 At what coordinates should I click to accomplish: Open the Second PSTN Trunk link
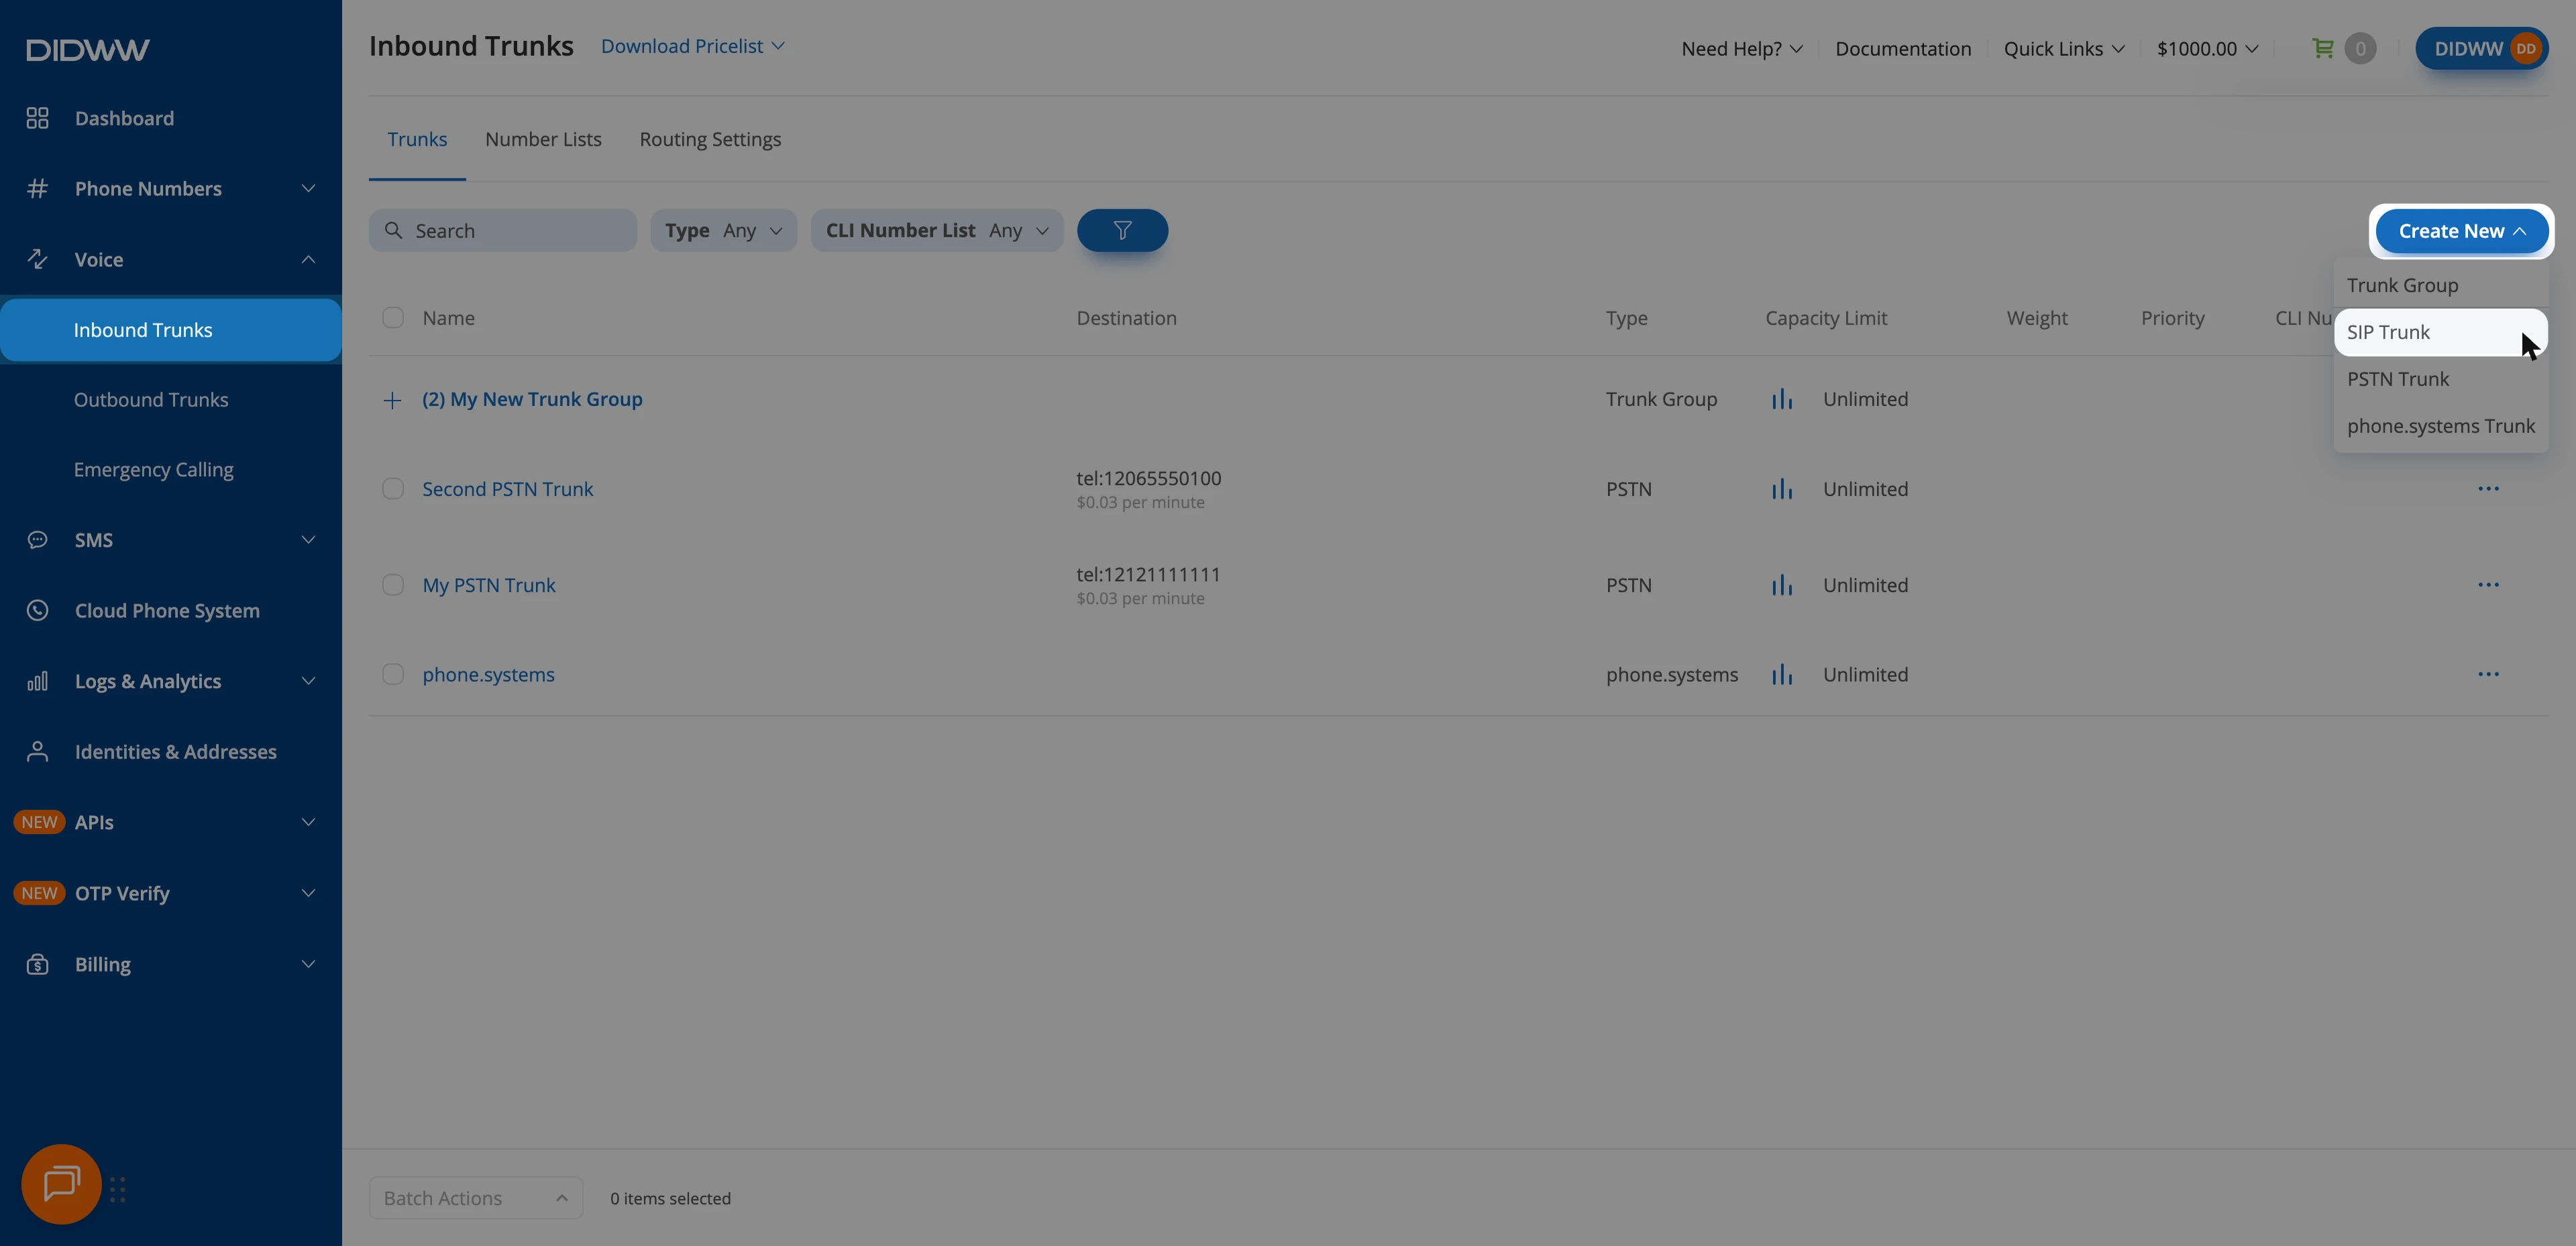[507, 489]
